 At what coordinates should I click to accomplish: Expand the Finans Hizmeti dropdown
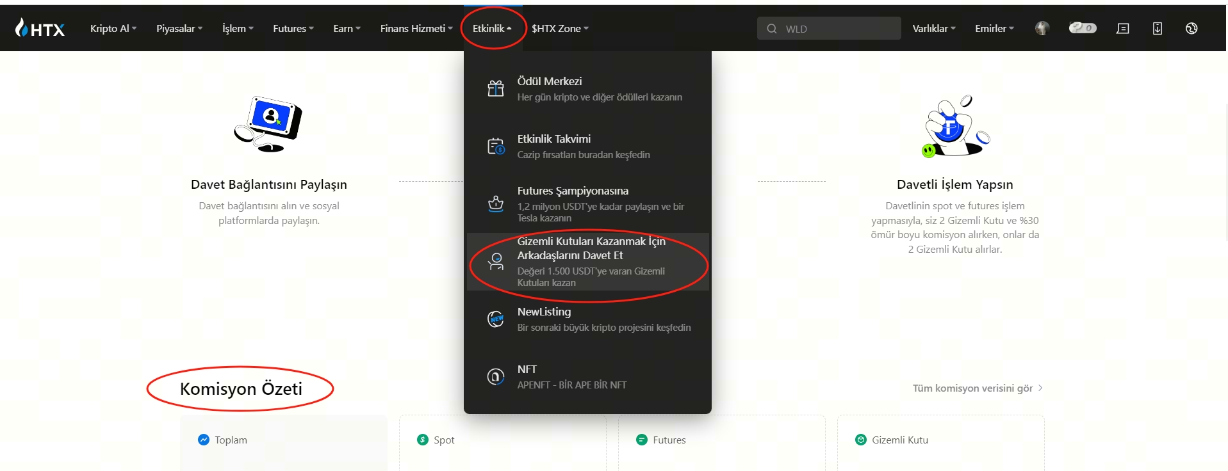click(416, 28)
